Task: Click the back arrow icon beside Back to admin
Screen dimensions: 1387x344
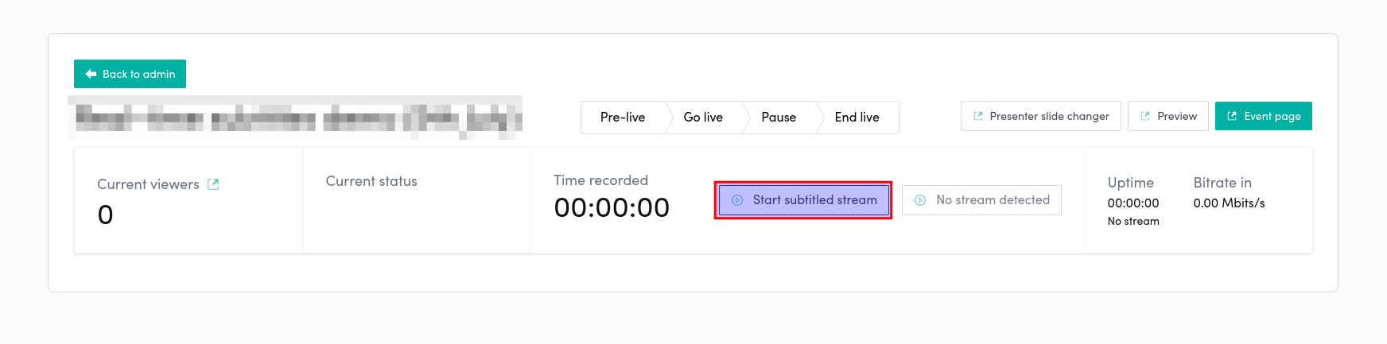Action: pyautogui.click(x=91, y=74)
